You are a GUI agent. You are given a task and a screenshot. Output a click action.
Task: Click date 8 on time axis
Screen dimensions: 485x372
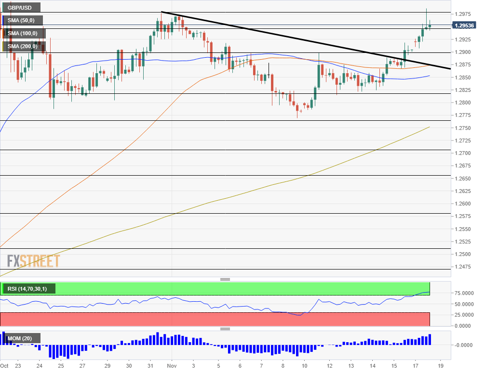point(283,366)
